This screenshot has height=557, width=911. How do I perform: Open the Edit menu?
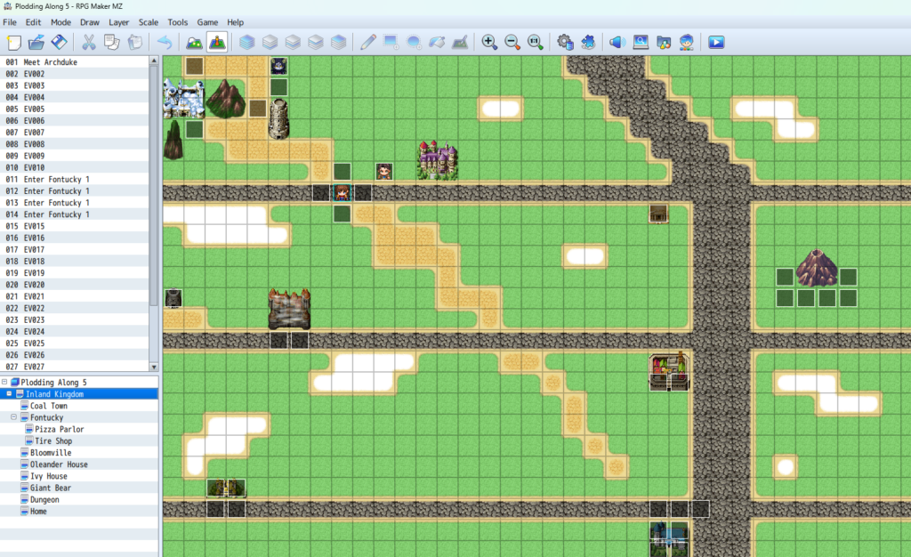pos(33,22)
